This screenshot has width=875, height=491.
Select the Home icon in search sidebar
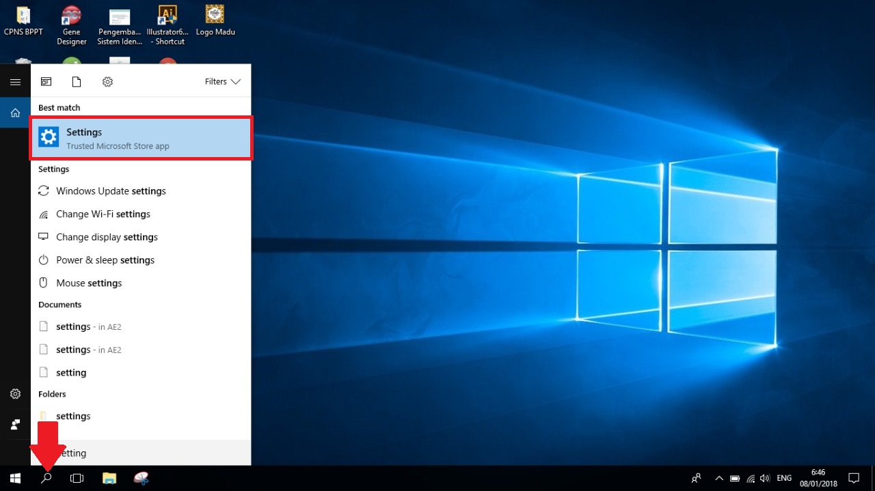click(x=15, y=113)
